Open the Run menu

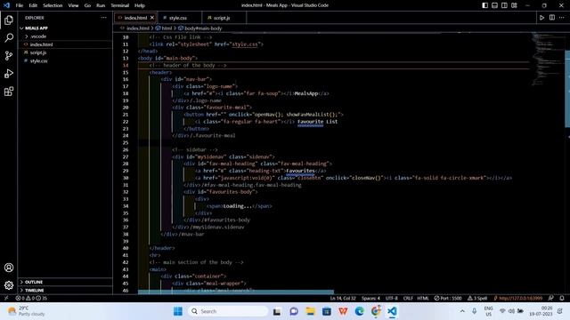pos(101,5)
